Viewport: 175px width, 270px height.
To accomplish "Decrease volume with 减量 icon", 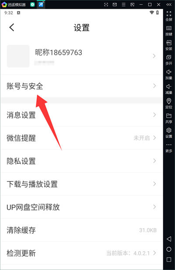I will pos(169,89).
